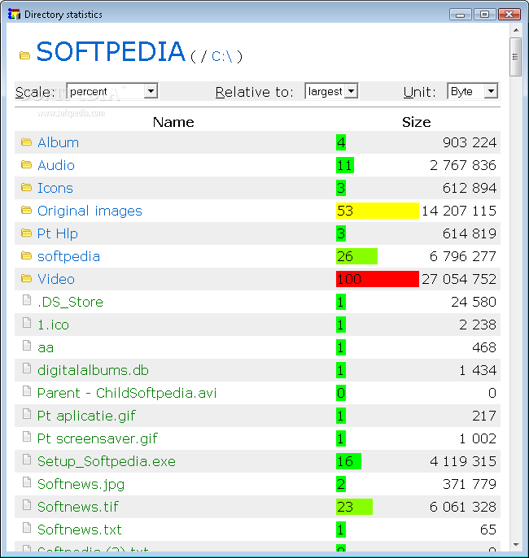Click the digitalalbums.db file name

tap(93, 370)
